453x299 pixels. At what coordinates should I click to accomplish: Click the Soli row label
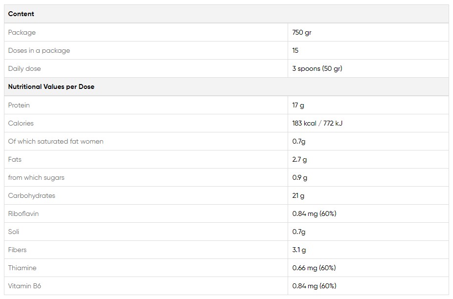(x=14, y=232)
